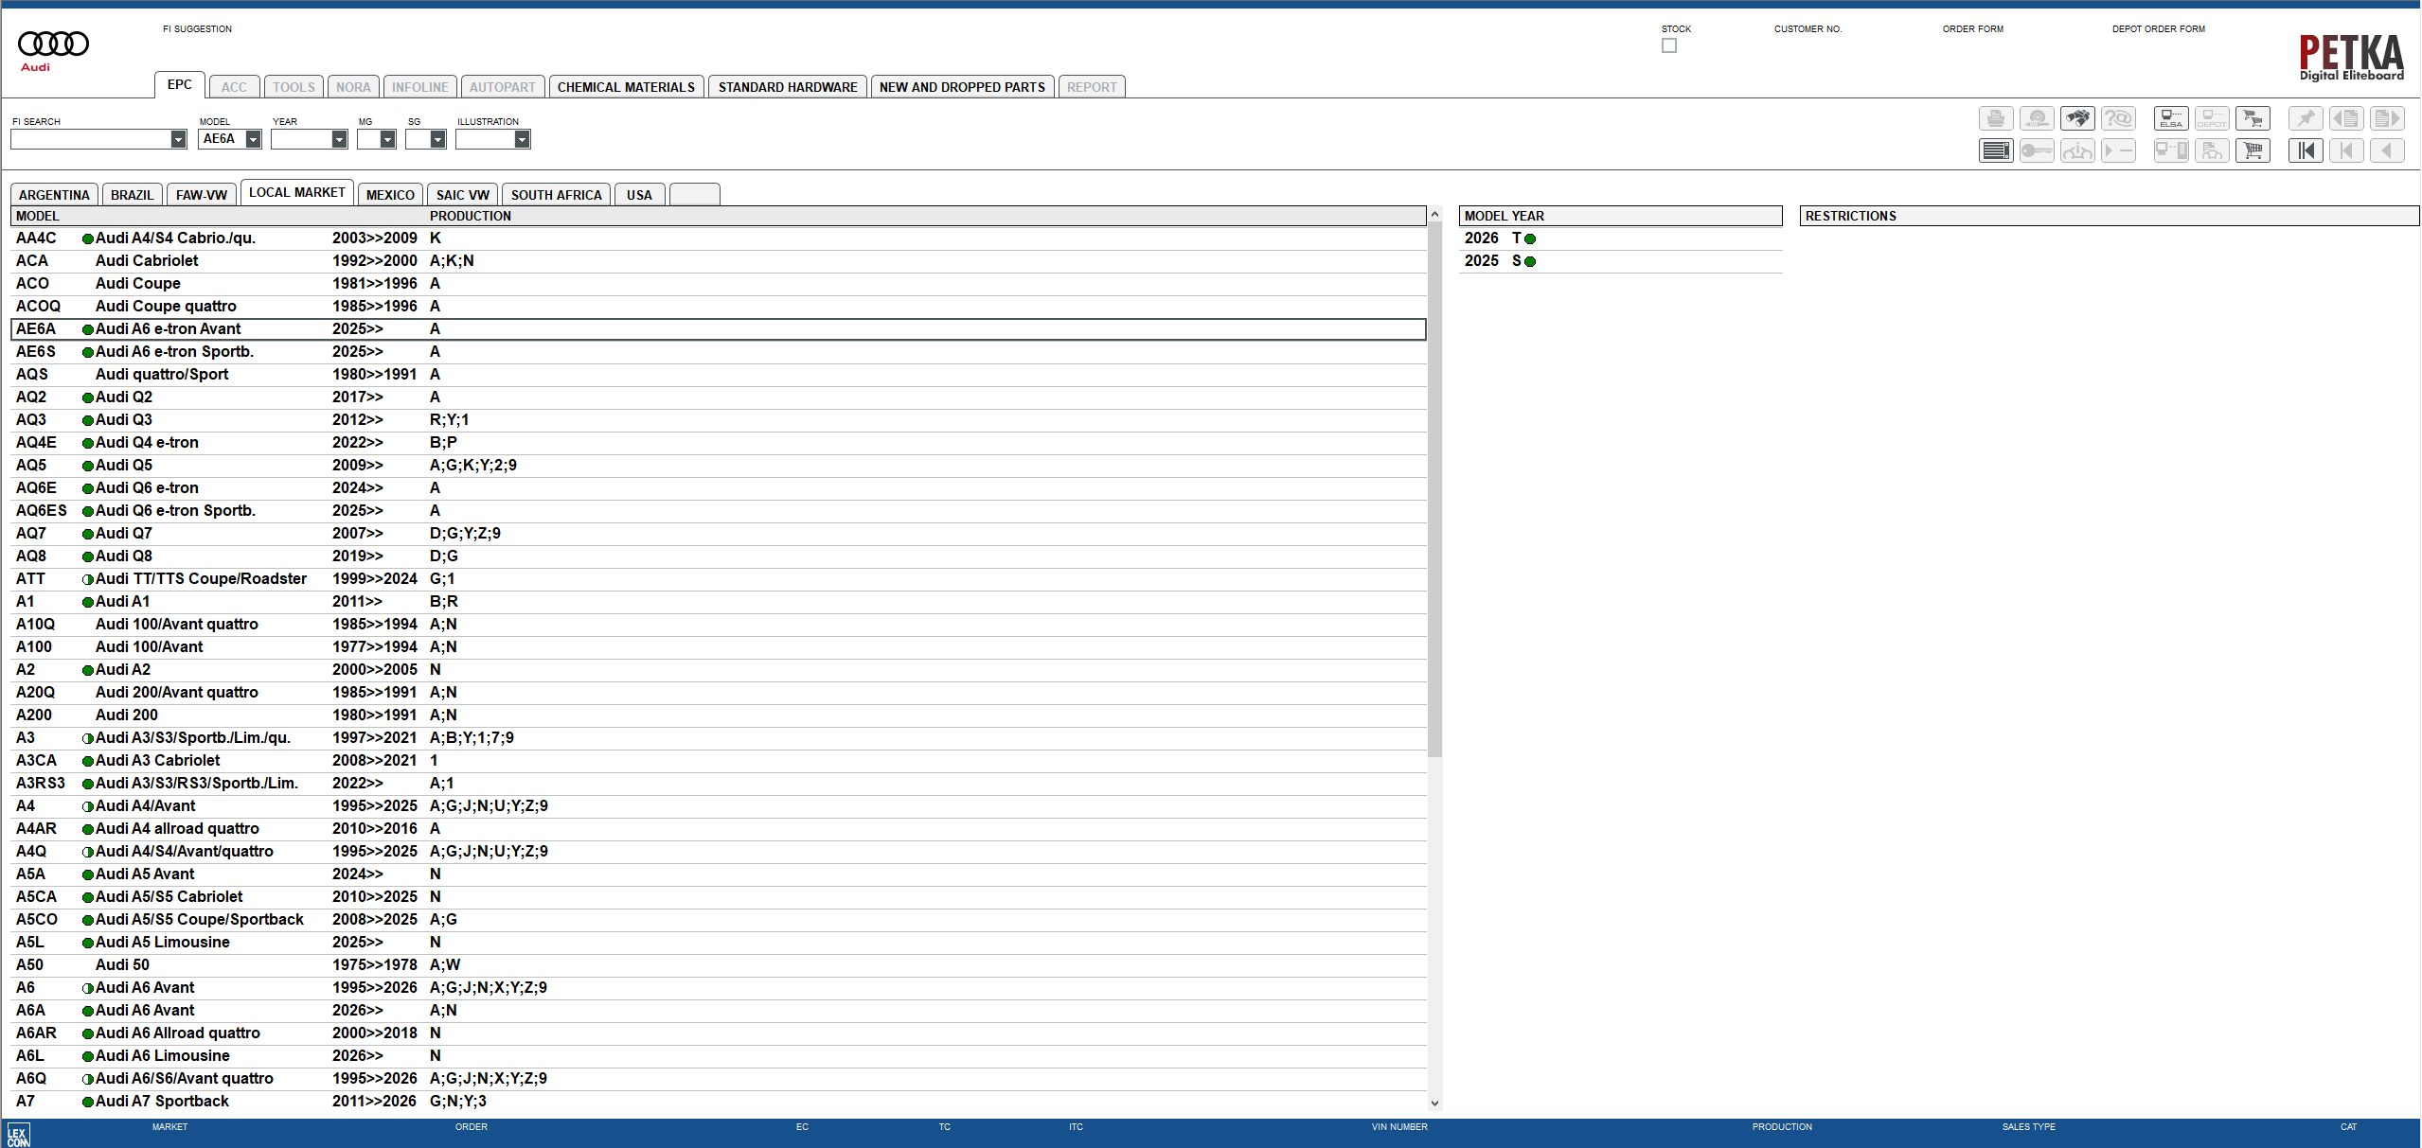Select the AUTOPART tab
This screenshot has width=2422, height=1148.
503,87
